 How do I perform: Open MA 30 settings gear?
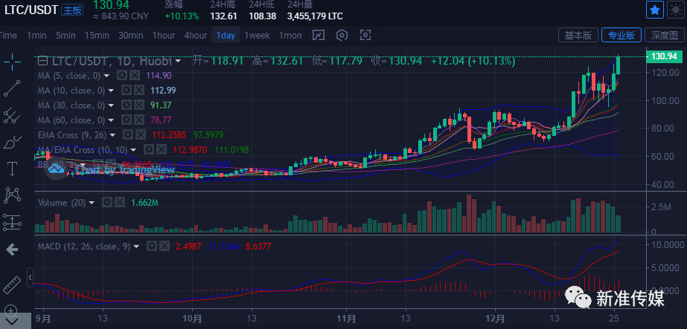[x=127, y=105]
